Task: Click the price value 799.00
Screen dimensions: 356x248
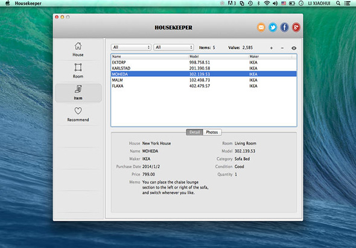Action: tap(148, 174)
